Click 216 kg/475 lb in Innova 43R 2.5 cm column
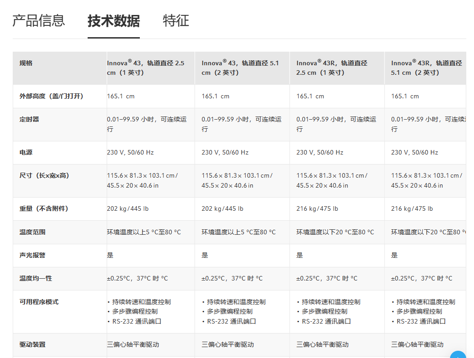Screen dimensions: 474x358 pos(317,209)
